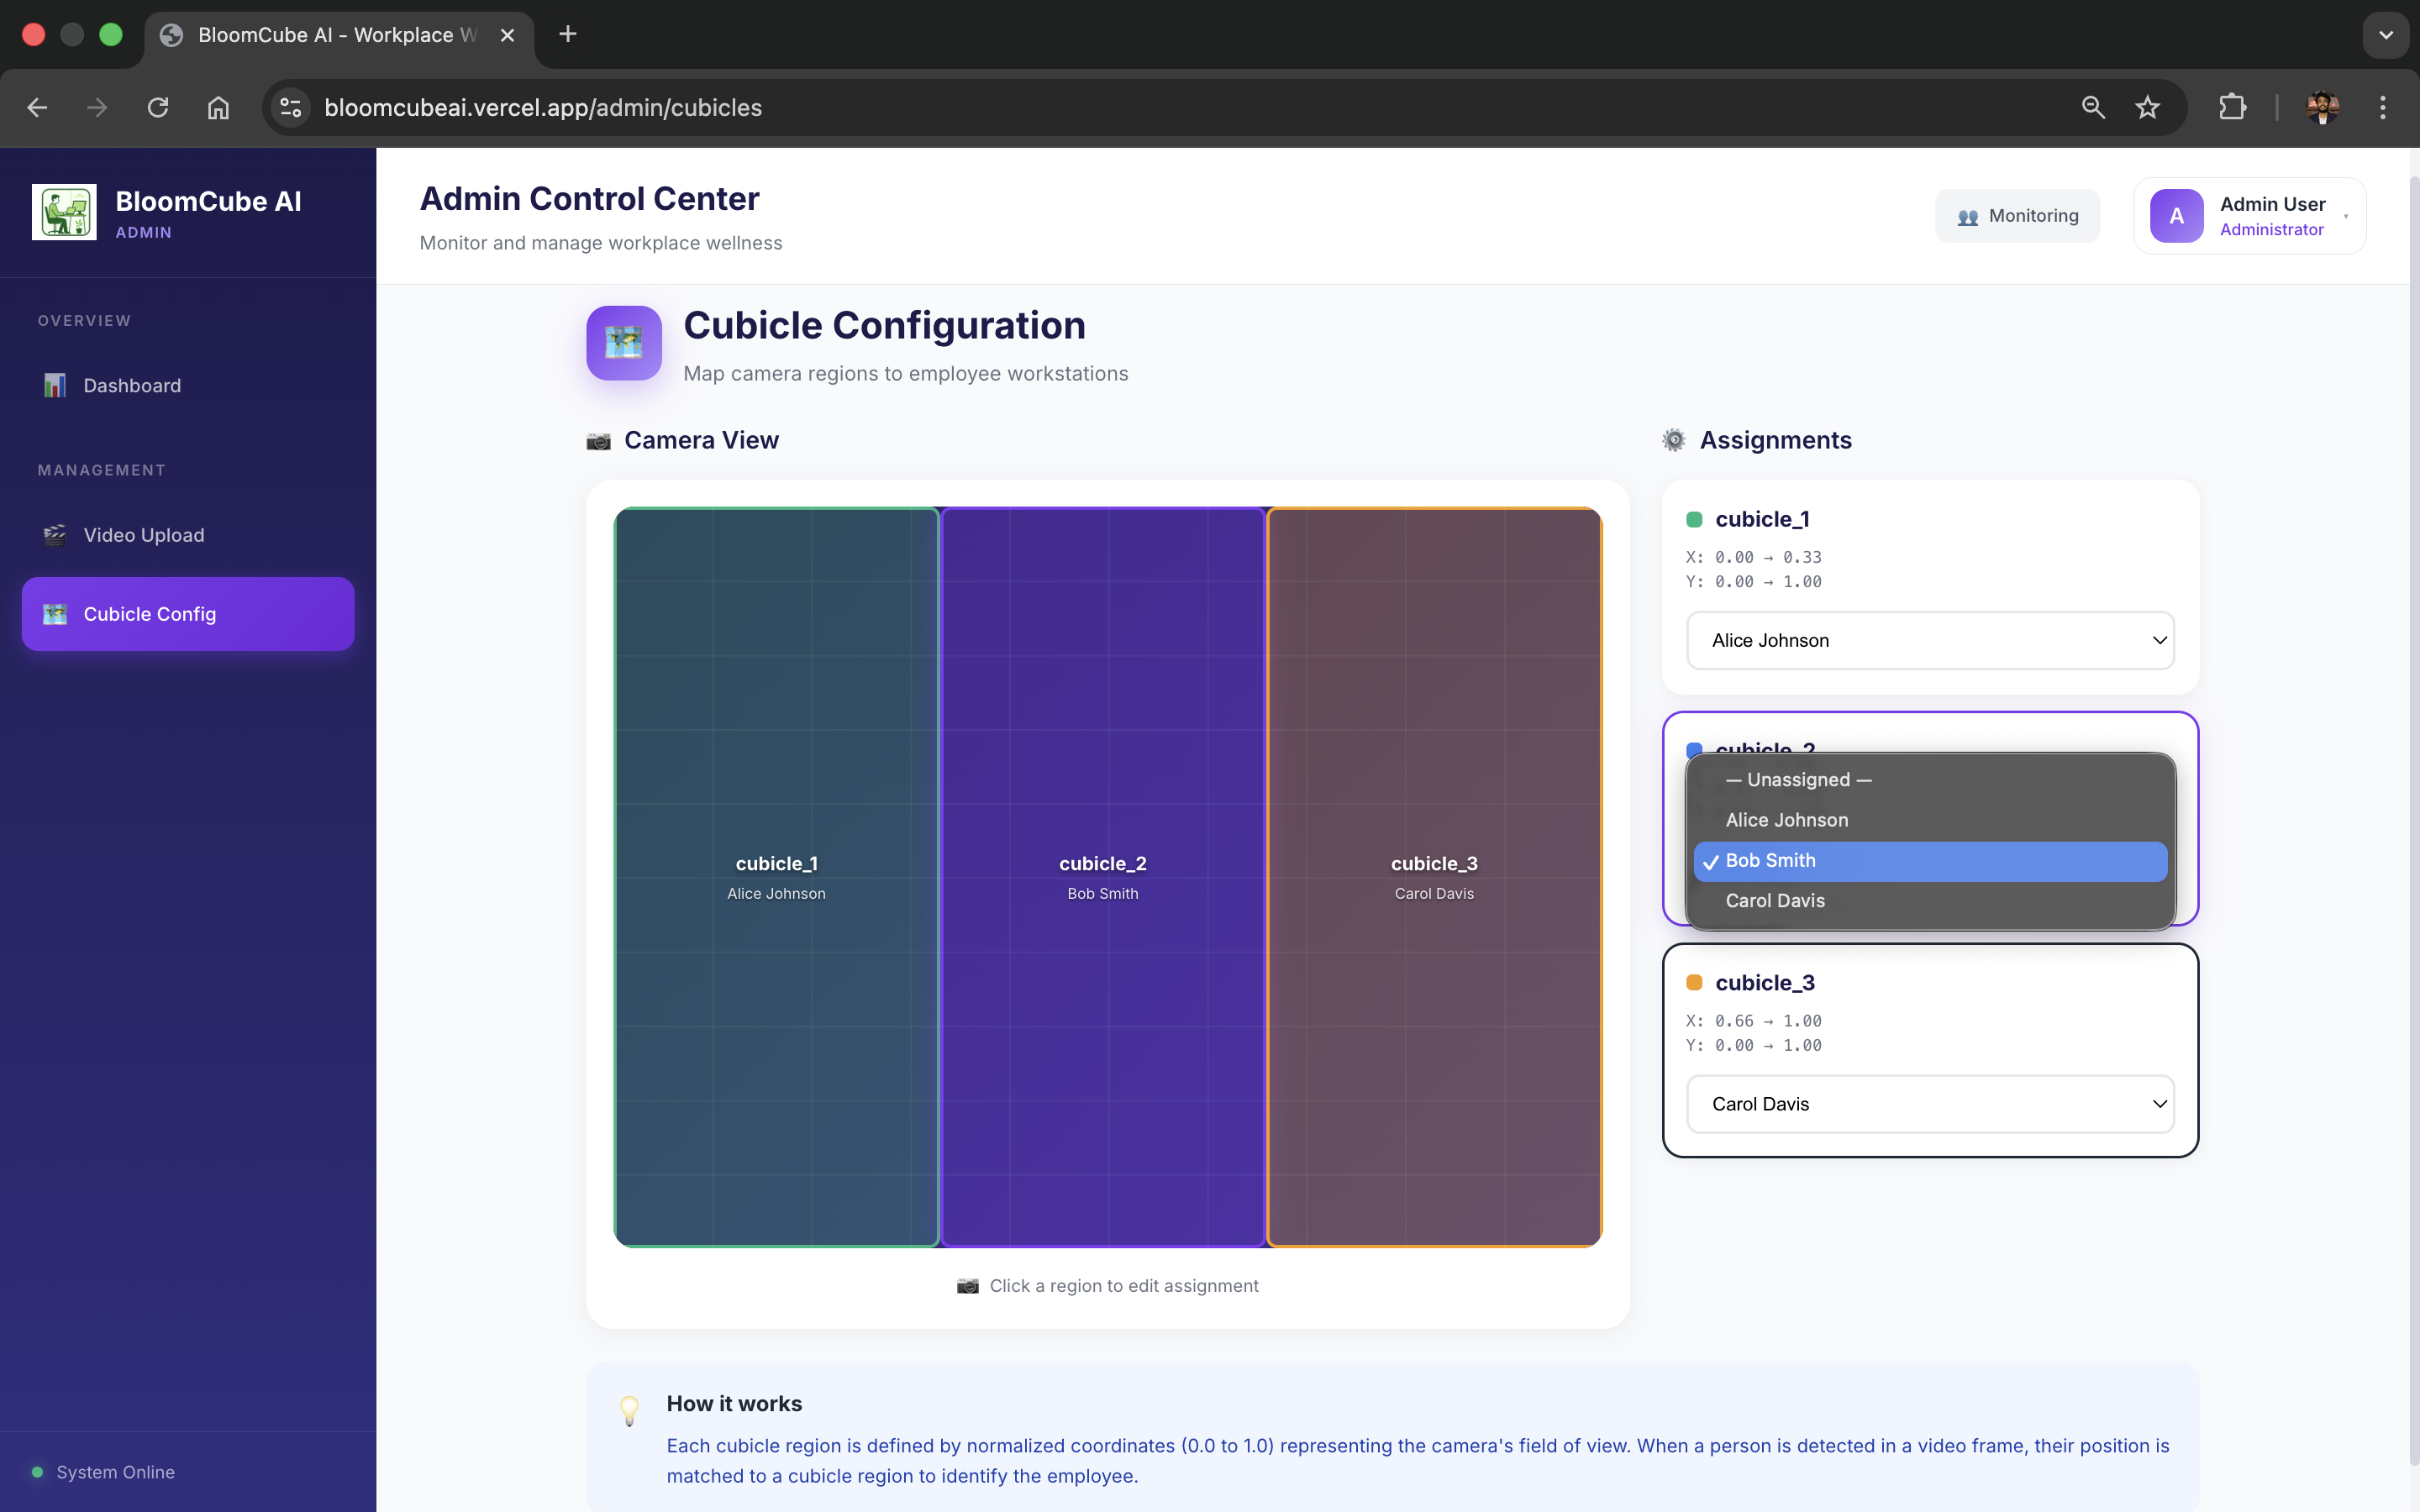Screen dimensions: 2420x1512
Task: Open the Admin User account menu
Action: pyautogui.click(x=2249, y=216)
